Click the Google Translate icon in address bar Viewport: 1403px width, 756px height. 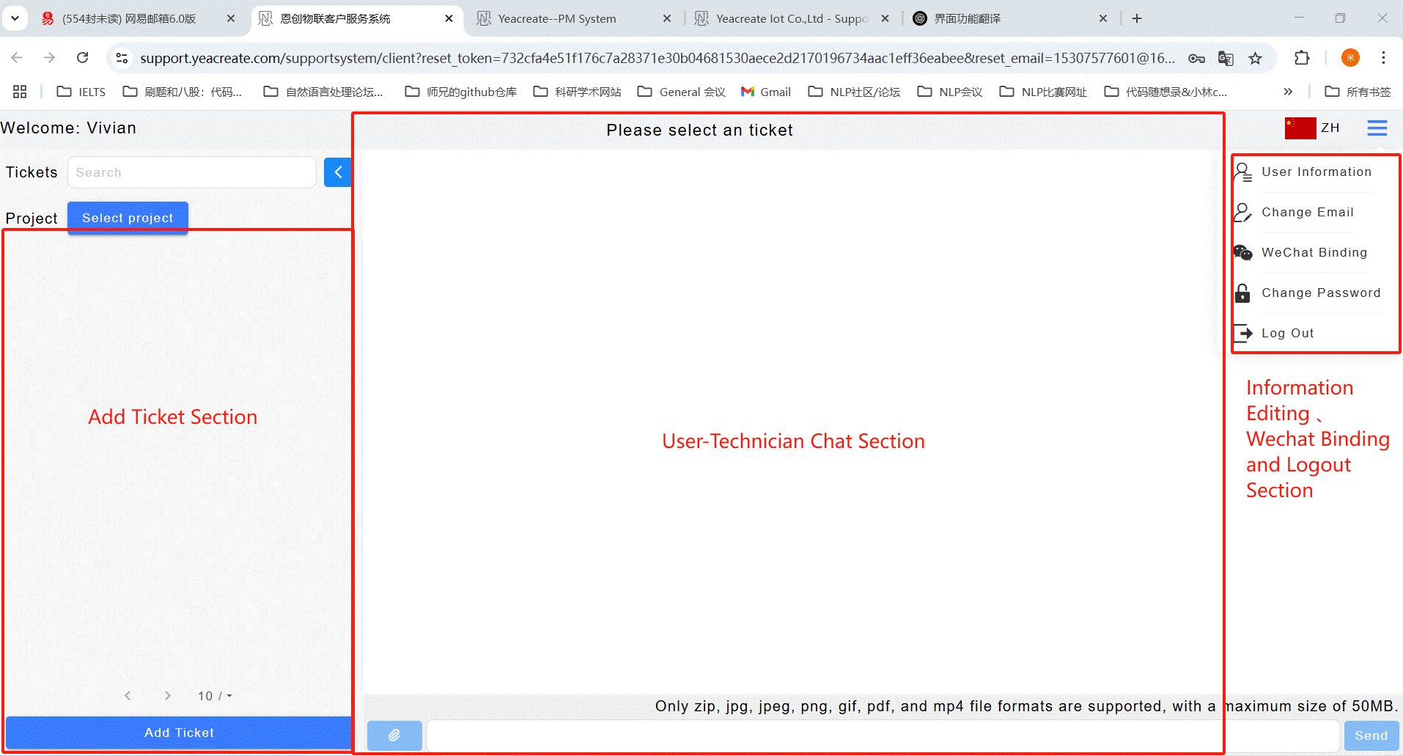1226,58
